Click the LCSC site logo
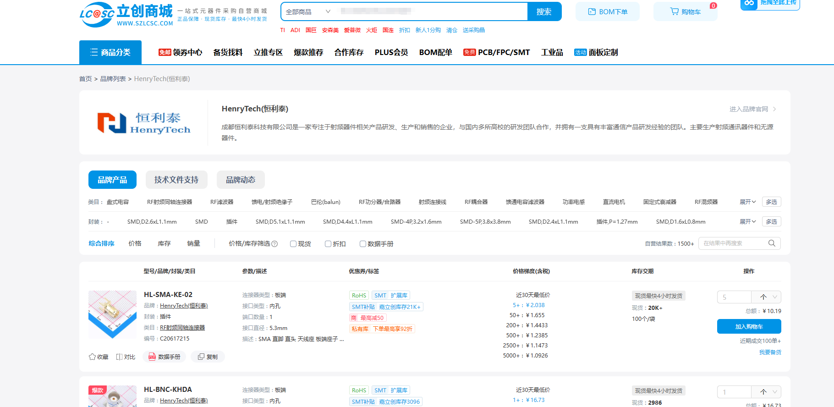834x407 pixels. pos(126,15)
